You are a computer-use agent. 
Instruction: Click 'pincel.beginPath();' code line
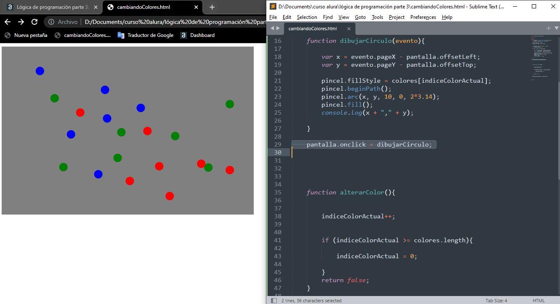(356, 89)
